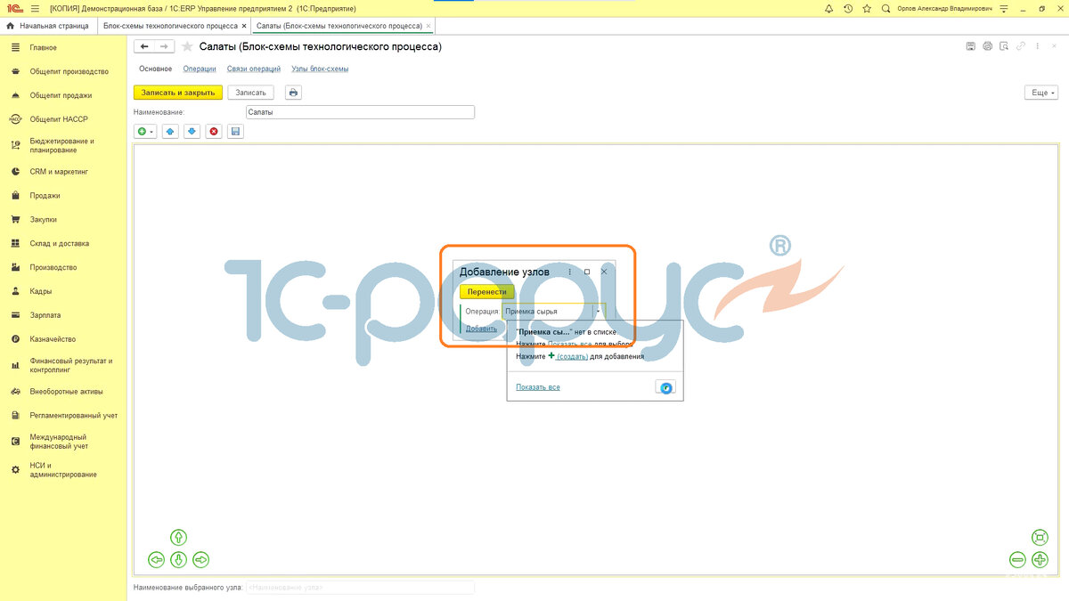Click the (создать) link in popup
Viewport: 1069px width, 601px height.
coord(572,356)
